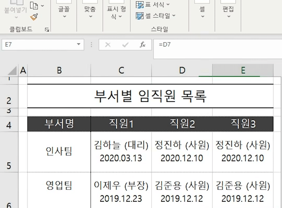
Task: Open the 표 서식 table format menu
Action: (153, 4)
